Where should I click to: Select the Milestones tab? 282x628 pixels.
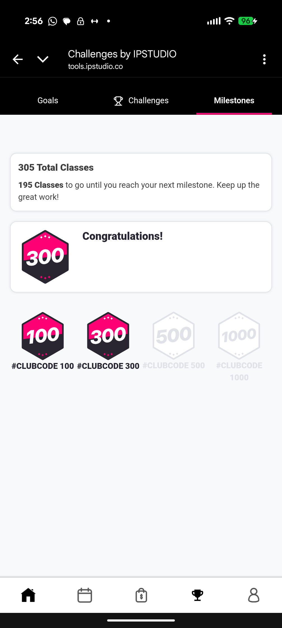pyautogui.click(x=234, y=100)
